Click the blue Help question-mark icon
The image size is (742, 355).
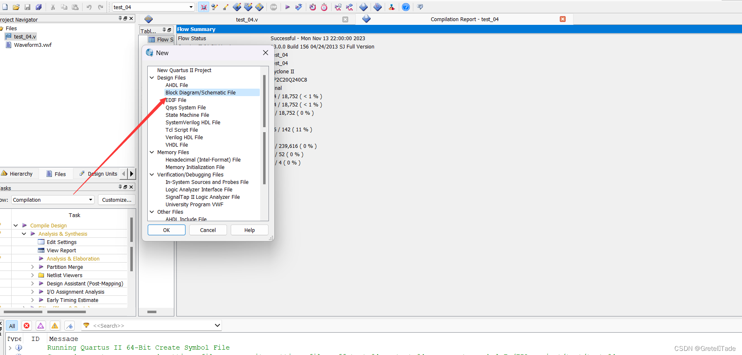pyautogui.click(x=406, y=7)
